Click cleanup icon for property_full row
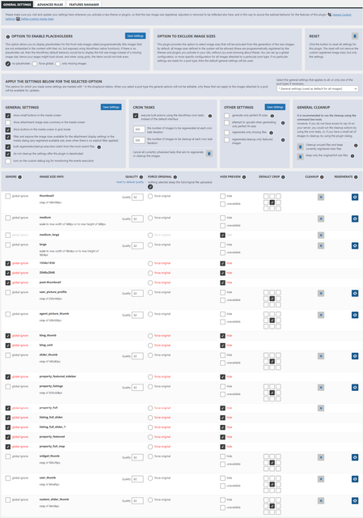 click(321, 408)
